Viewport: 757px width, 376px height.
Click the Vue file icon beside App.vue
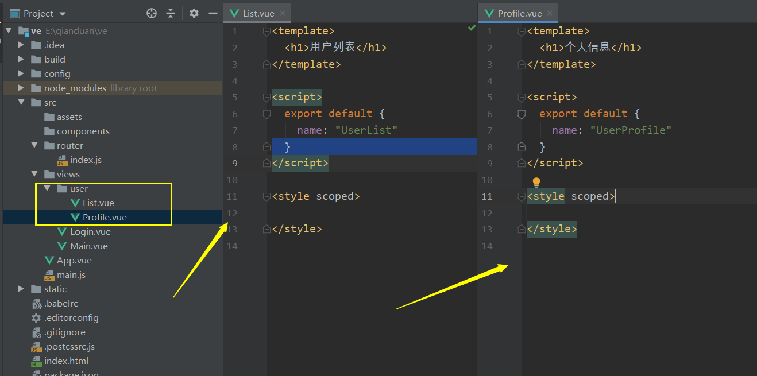click(x=49, y=260)
